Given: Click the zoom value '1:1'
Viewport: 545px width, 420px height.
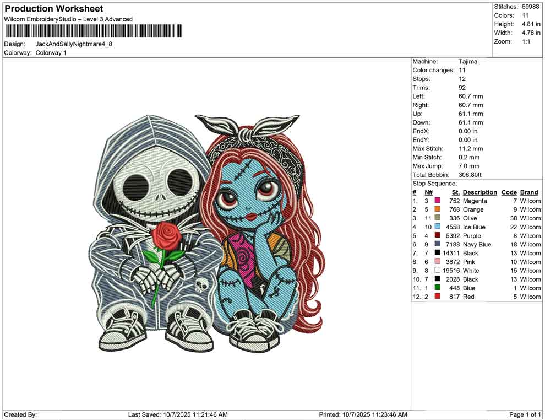Looking at the screenshot, I should tap(526, 41).
